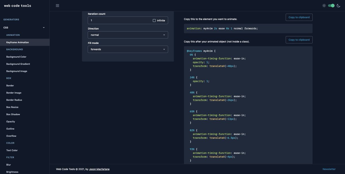Open the Border generator
The width and height of the screenshot is (345, 174).
pyautogui.click(x=10, y=86)
